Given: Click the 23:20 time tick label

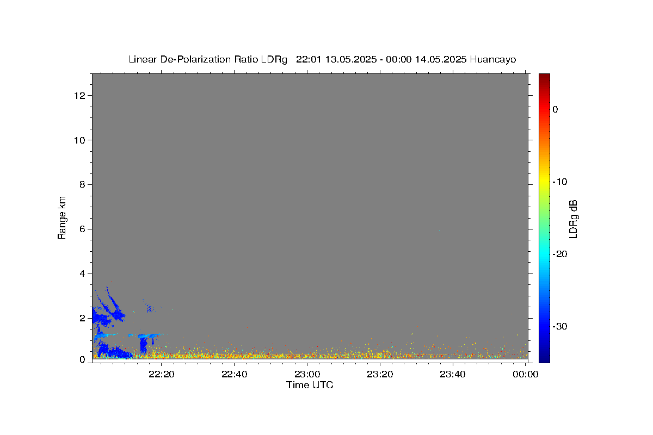Looking at the screenshot, I should point(380,374).
